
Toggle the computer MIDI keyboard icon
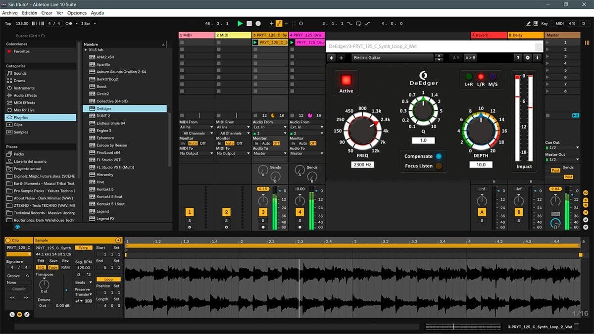click(536, 23)
